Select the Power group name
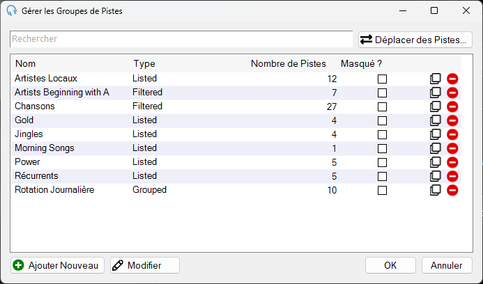Image resolution: width=483 pixels, height=284 pixels. coord(27,162)
